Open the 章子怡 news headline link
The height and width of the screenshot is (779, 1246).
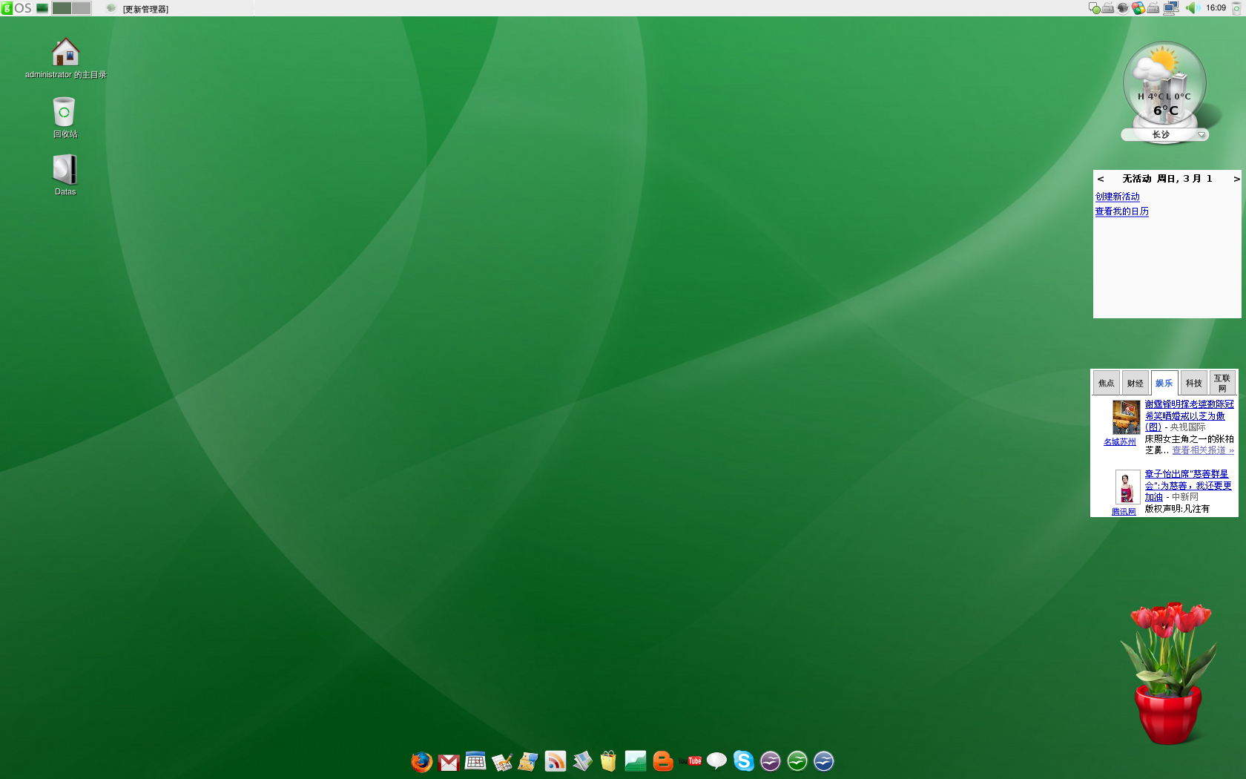pos(1187,485)
